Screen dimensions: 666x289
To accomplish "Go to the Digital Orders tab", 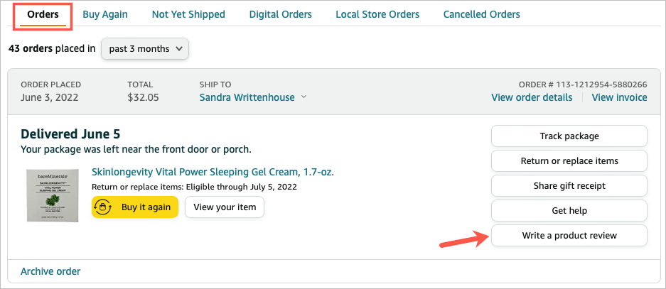I will pos(280,14).
